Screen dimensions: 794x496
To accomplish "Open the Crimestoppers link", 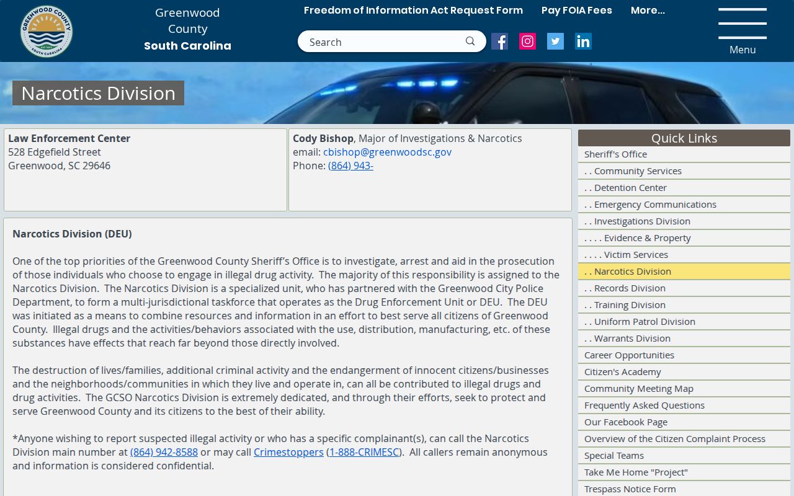I will tap(288, 452).
